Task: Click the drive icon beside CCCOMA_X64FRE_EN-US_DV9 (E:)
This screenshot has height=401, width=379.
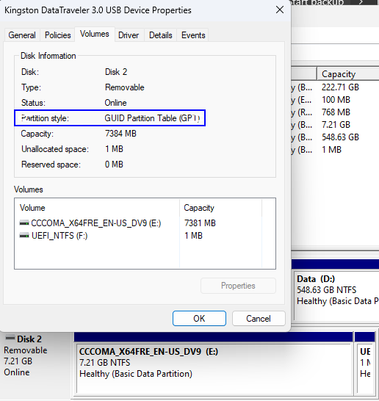Action: click(24, 223)
